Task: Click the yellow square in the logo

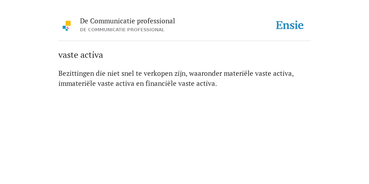Action: tap(68, 23)
